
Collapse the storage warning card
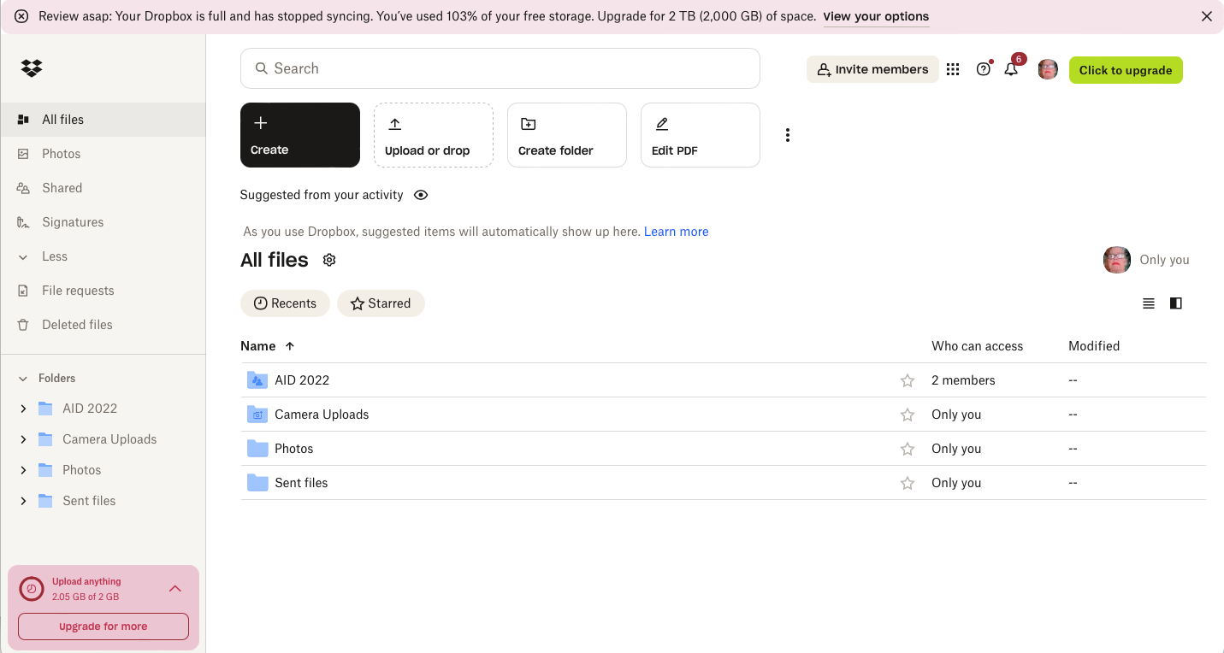pos(175,588)
